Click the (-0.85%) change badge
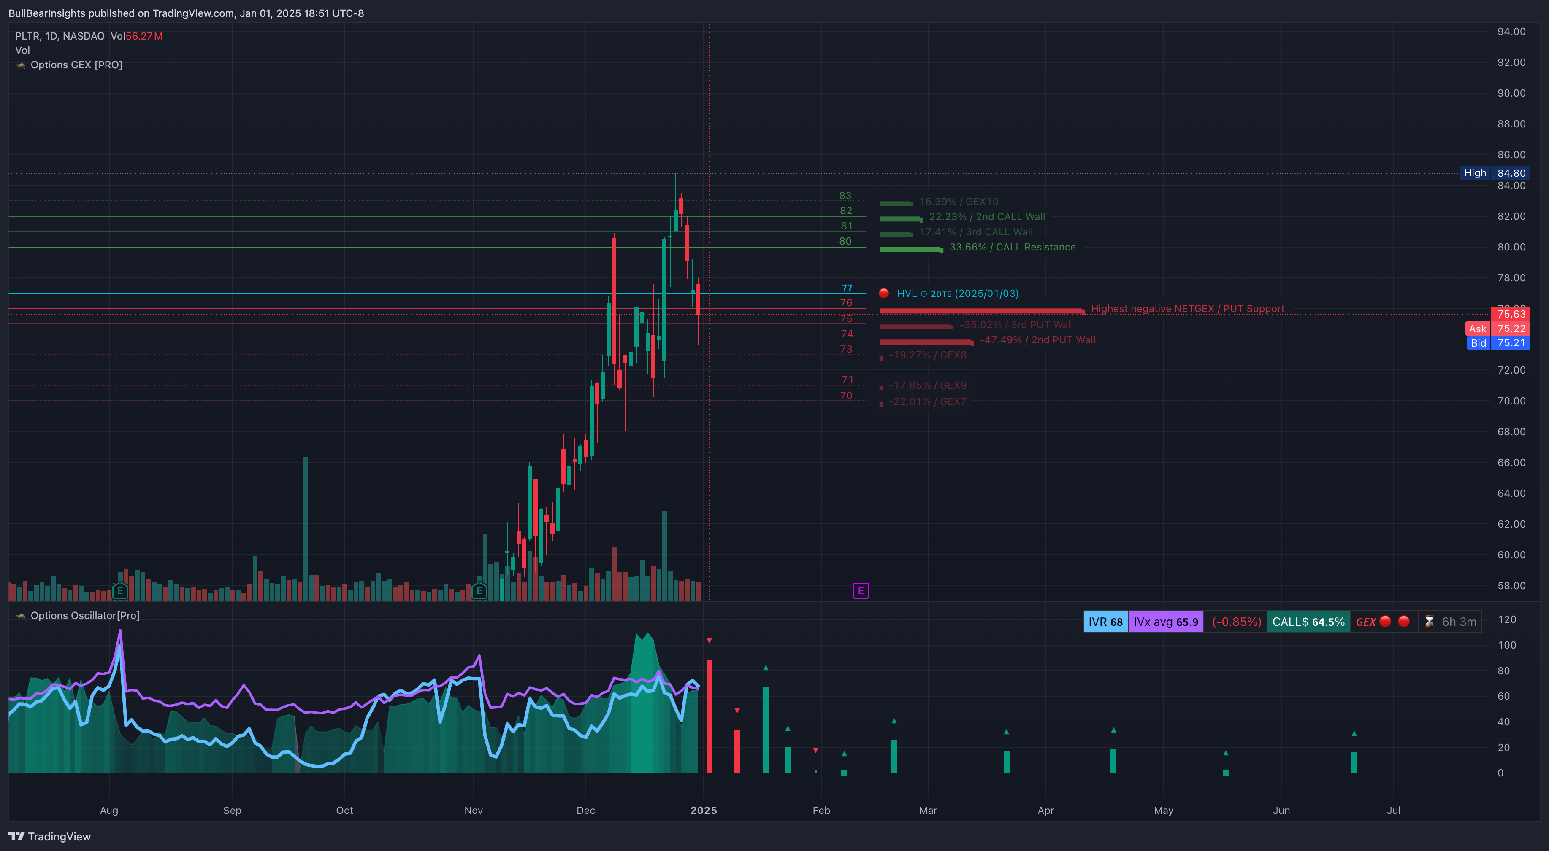Image resolution: width=1549 pixels, height=851 pixels. 1236,622
